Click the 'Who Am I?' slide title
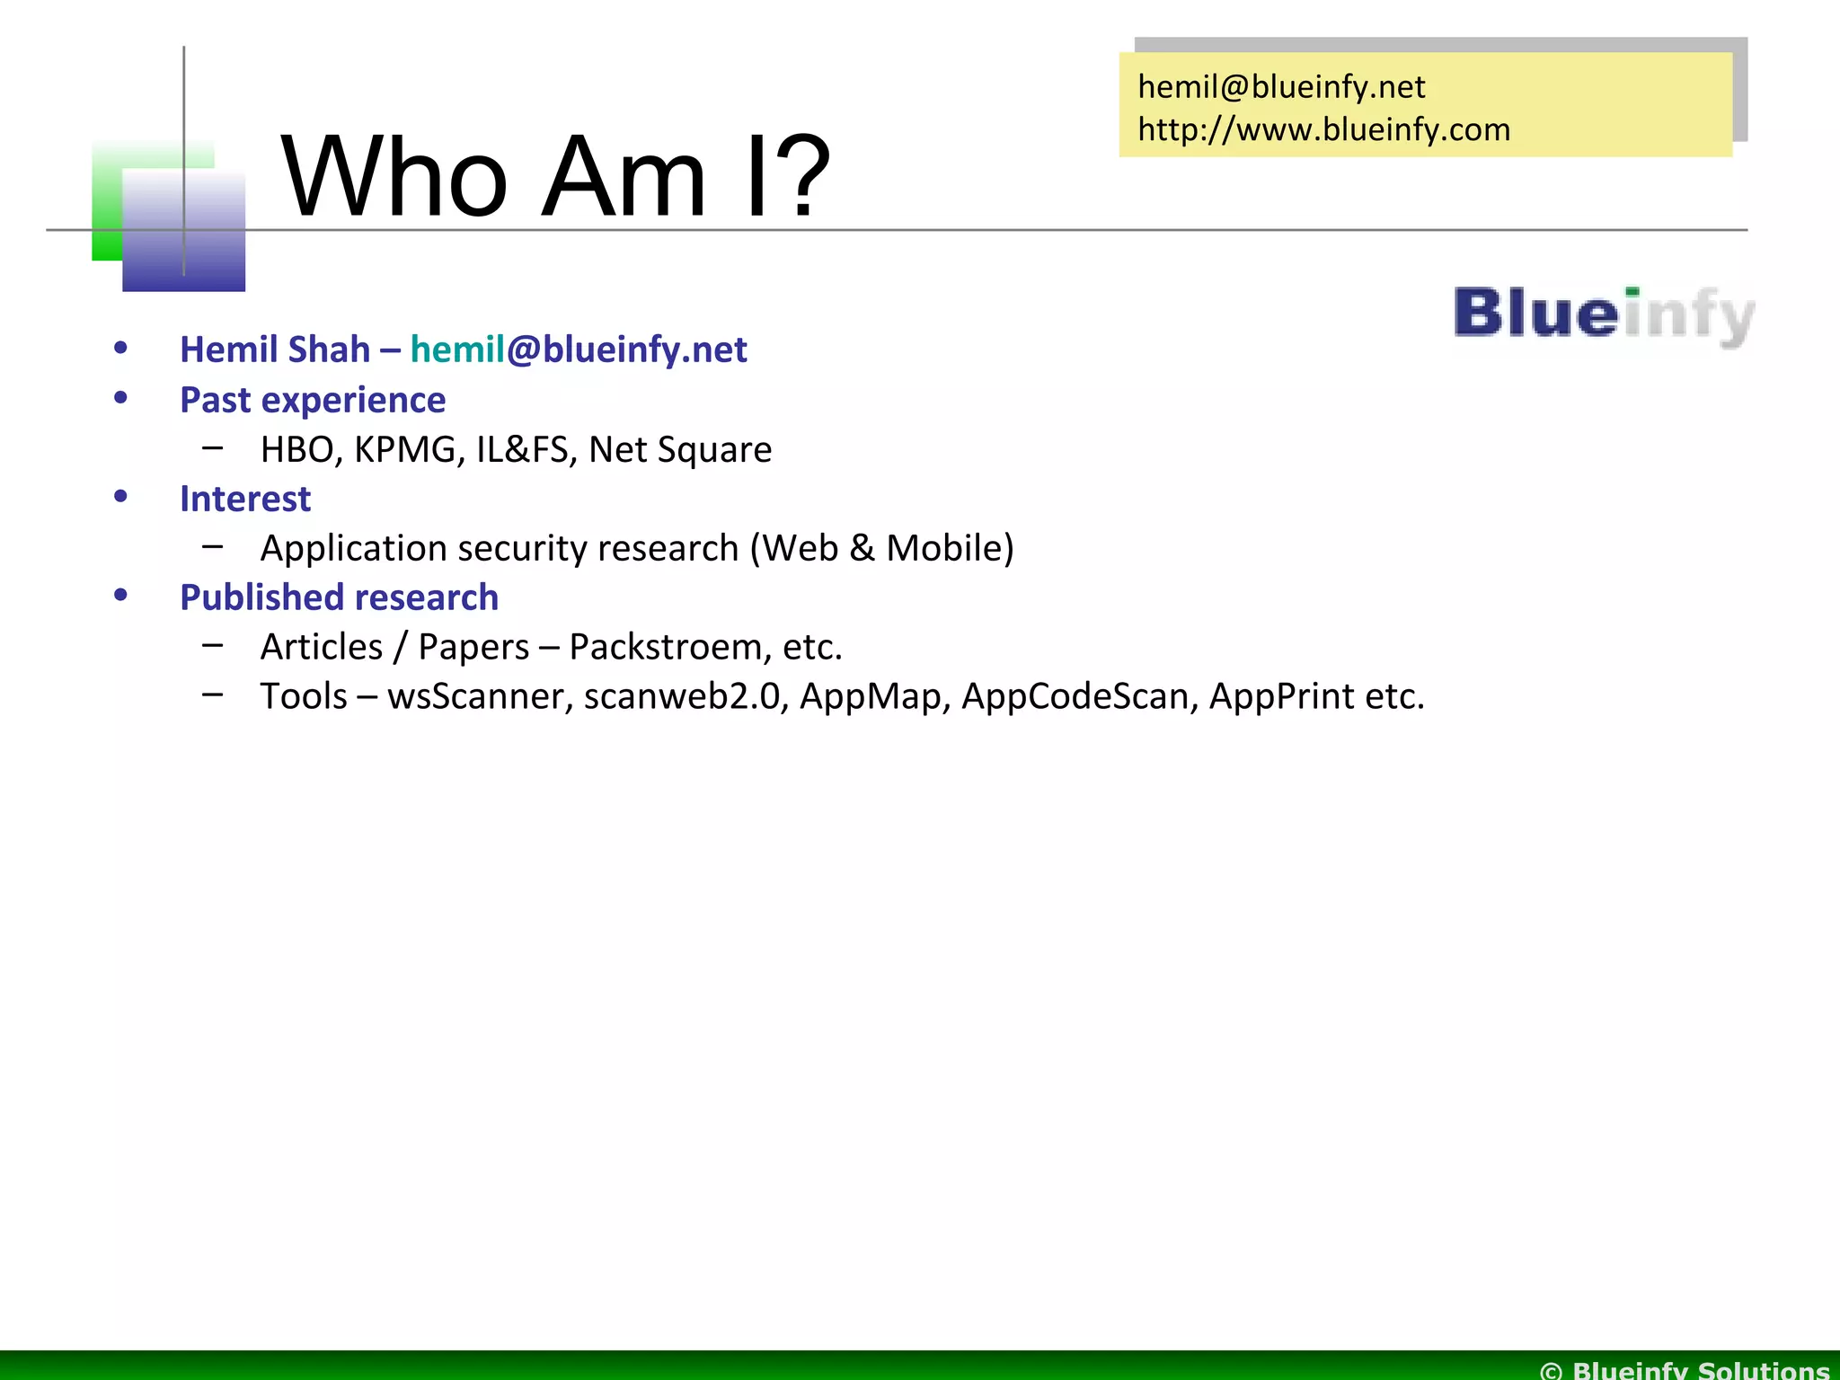The image size is (1840, 1380). click(556, 175)
